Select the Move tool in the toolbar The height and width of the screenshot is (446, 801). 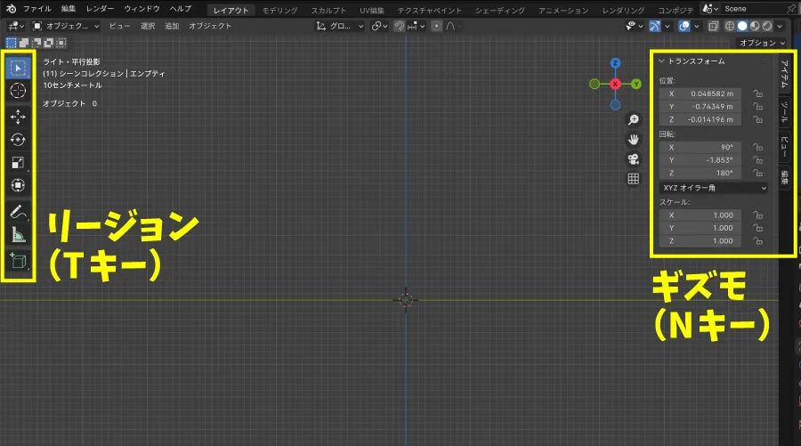[18, 117]
